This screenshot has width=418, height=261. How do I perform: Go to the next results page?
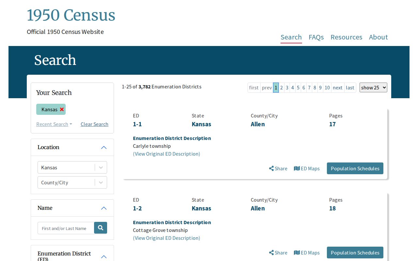(338, 87)
